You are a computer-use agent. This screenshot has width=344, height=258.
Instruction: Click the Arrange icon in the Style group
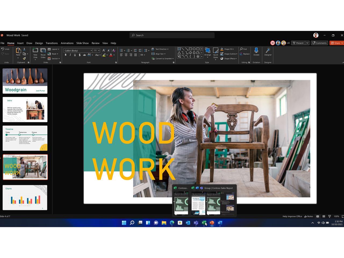click(207, 53)
